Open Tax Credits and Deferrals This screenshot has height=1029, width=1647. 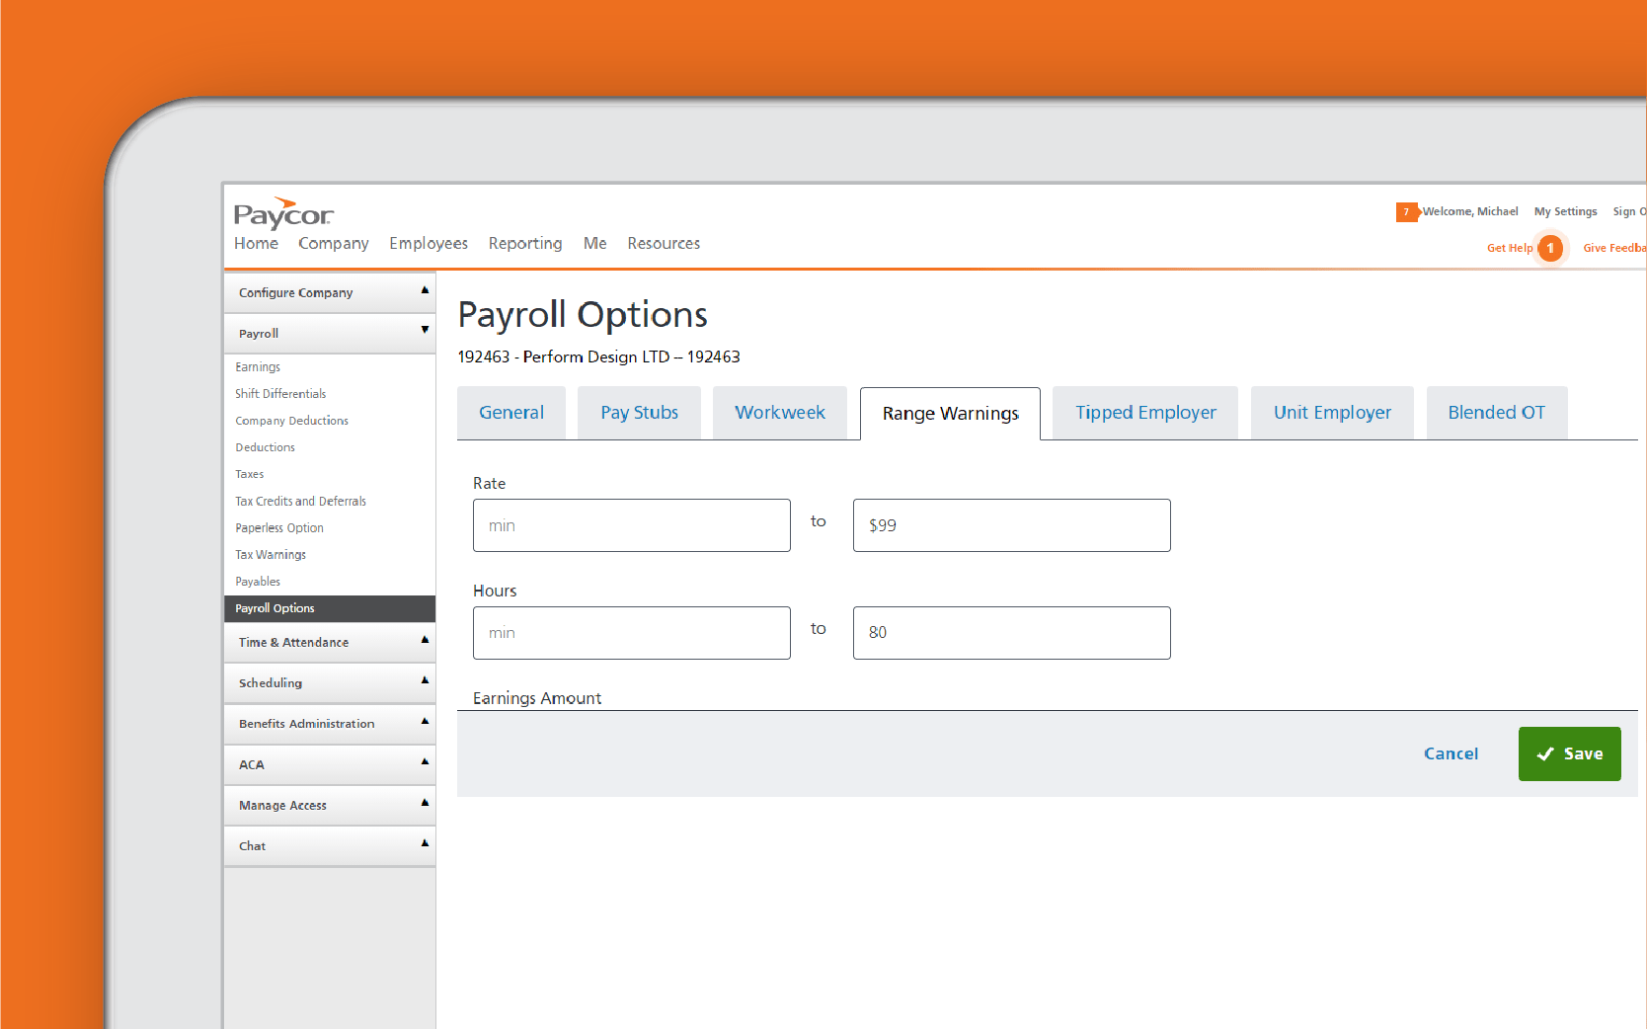click(x=300, y=502)
